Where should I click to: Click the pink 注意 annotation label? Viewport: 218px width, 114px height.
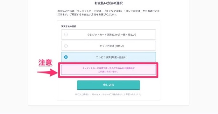45,62
